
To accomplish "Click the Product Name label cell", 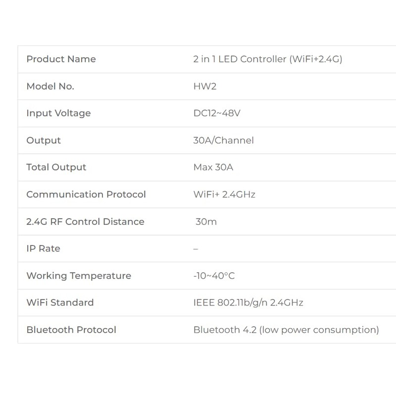I will click(61, 59).
